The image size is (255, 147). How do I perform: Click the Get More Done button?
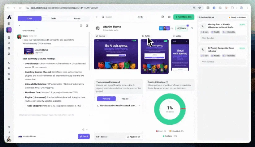184,17
